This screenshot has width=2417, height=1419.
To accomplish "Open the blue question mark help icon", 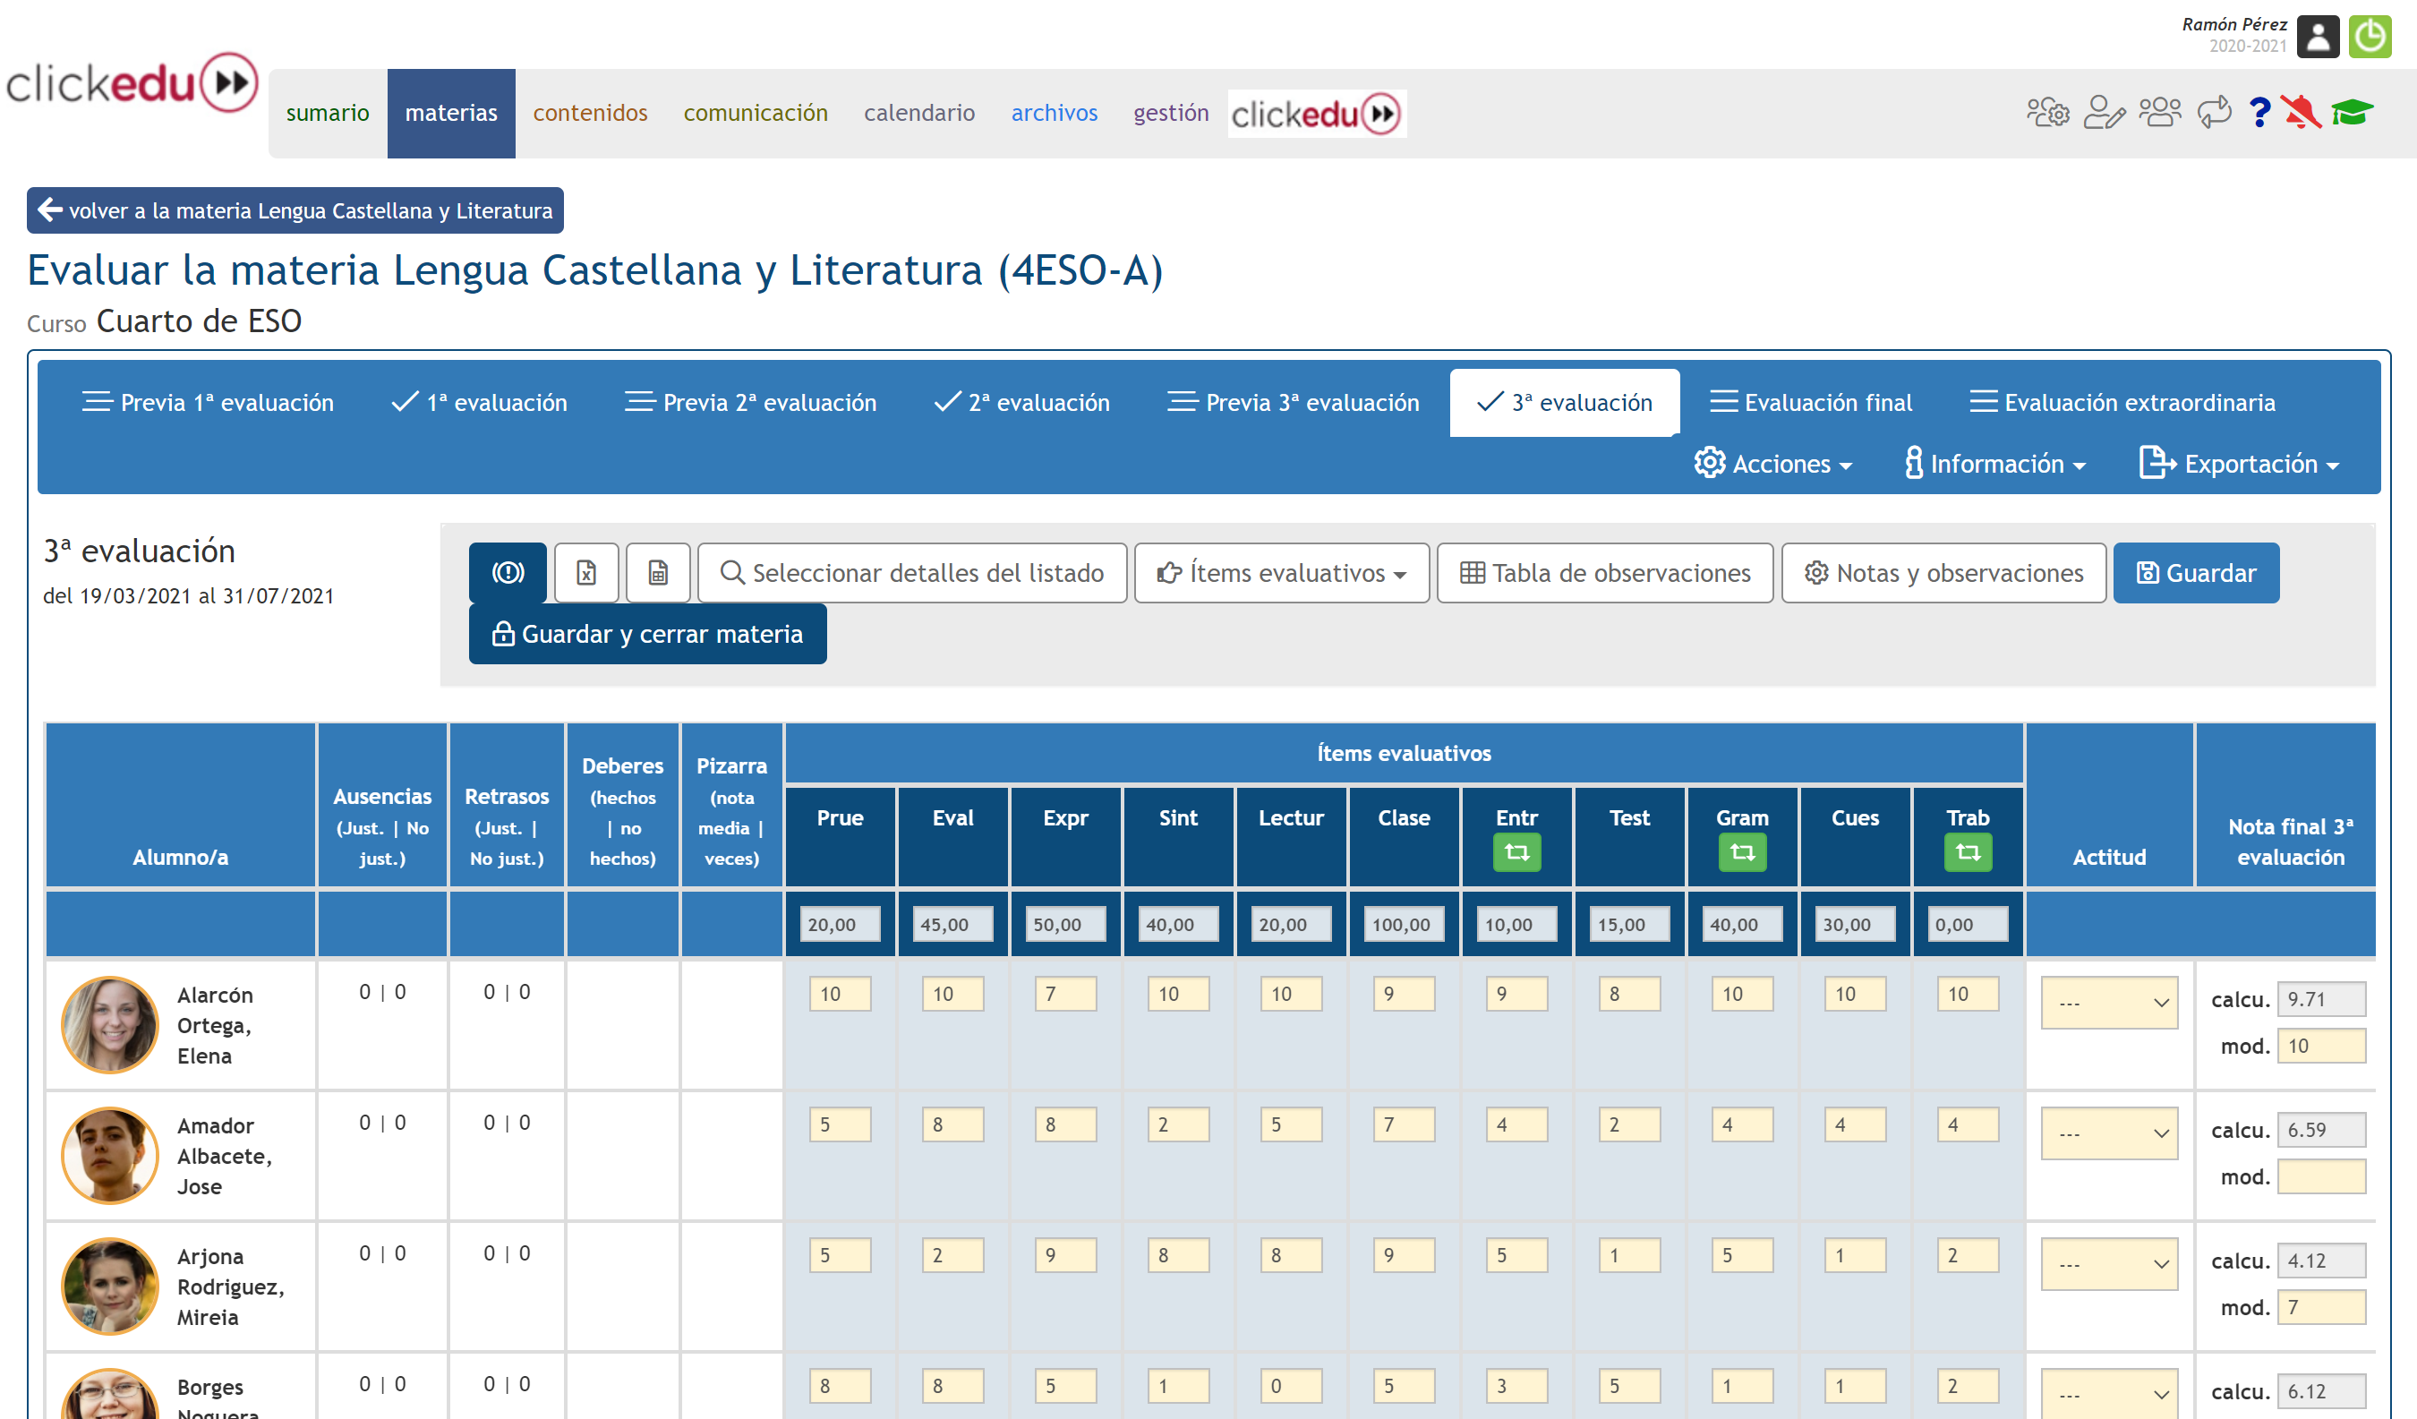I will tap(2259, 113).
